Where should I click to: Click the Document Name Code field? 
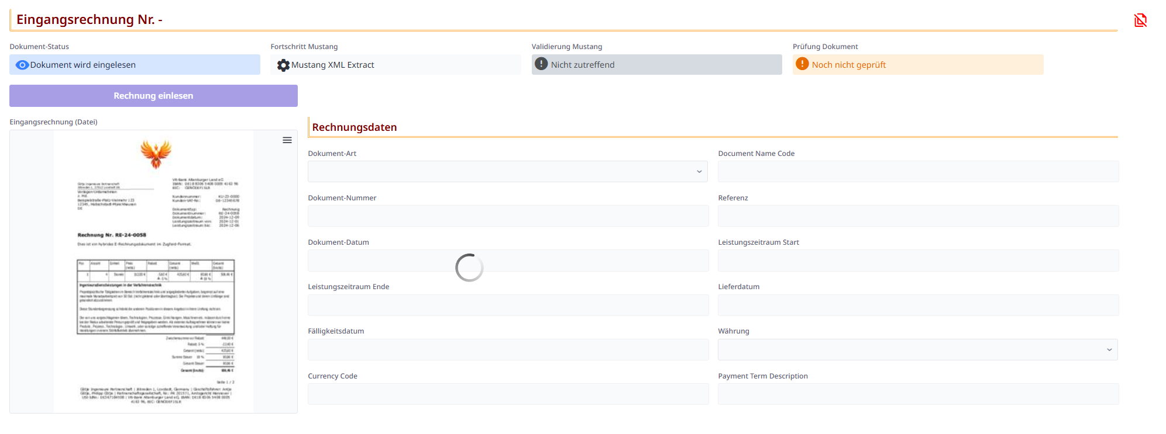[x=917, y=172]
